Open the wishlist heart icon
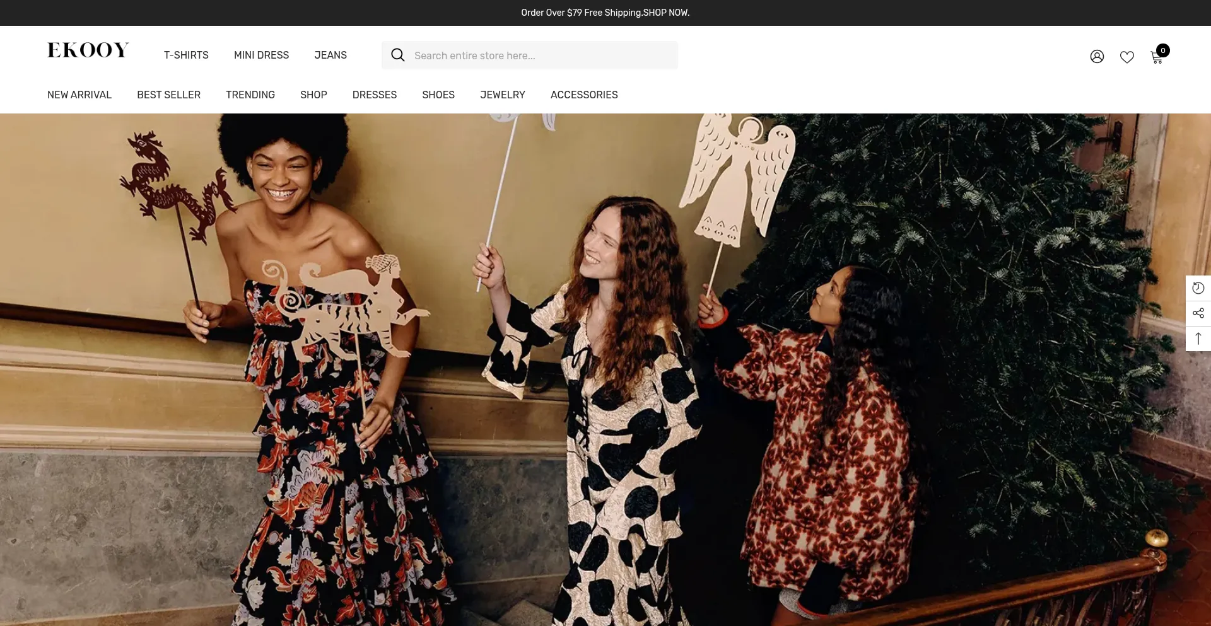 tap(1127, 57)
